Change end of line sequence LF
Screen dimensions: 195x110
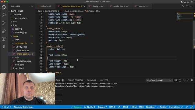point(119,107)
